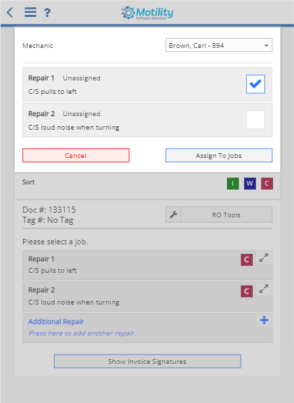Sort by the red C swatch
Screen dimensions: 294x403
pos(267,184)
